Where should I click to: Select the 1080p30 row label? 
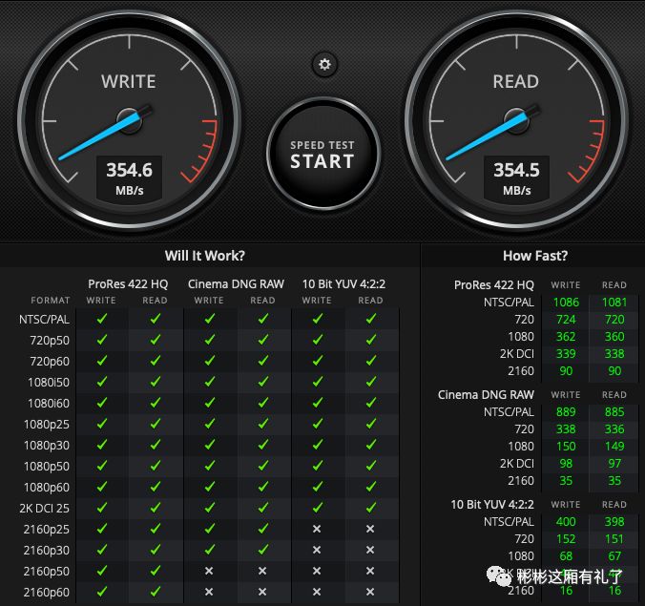click(x=47, y=445)
